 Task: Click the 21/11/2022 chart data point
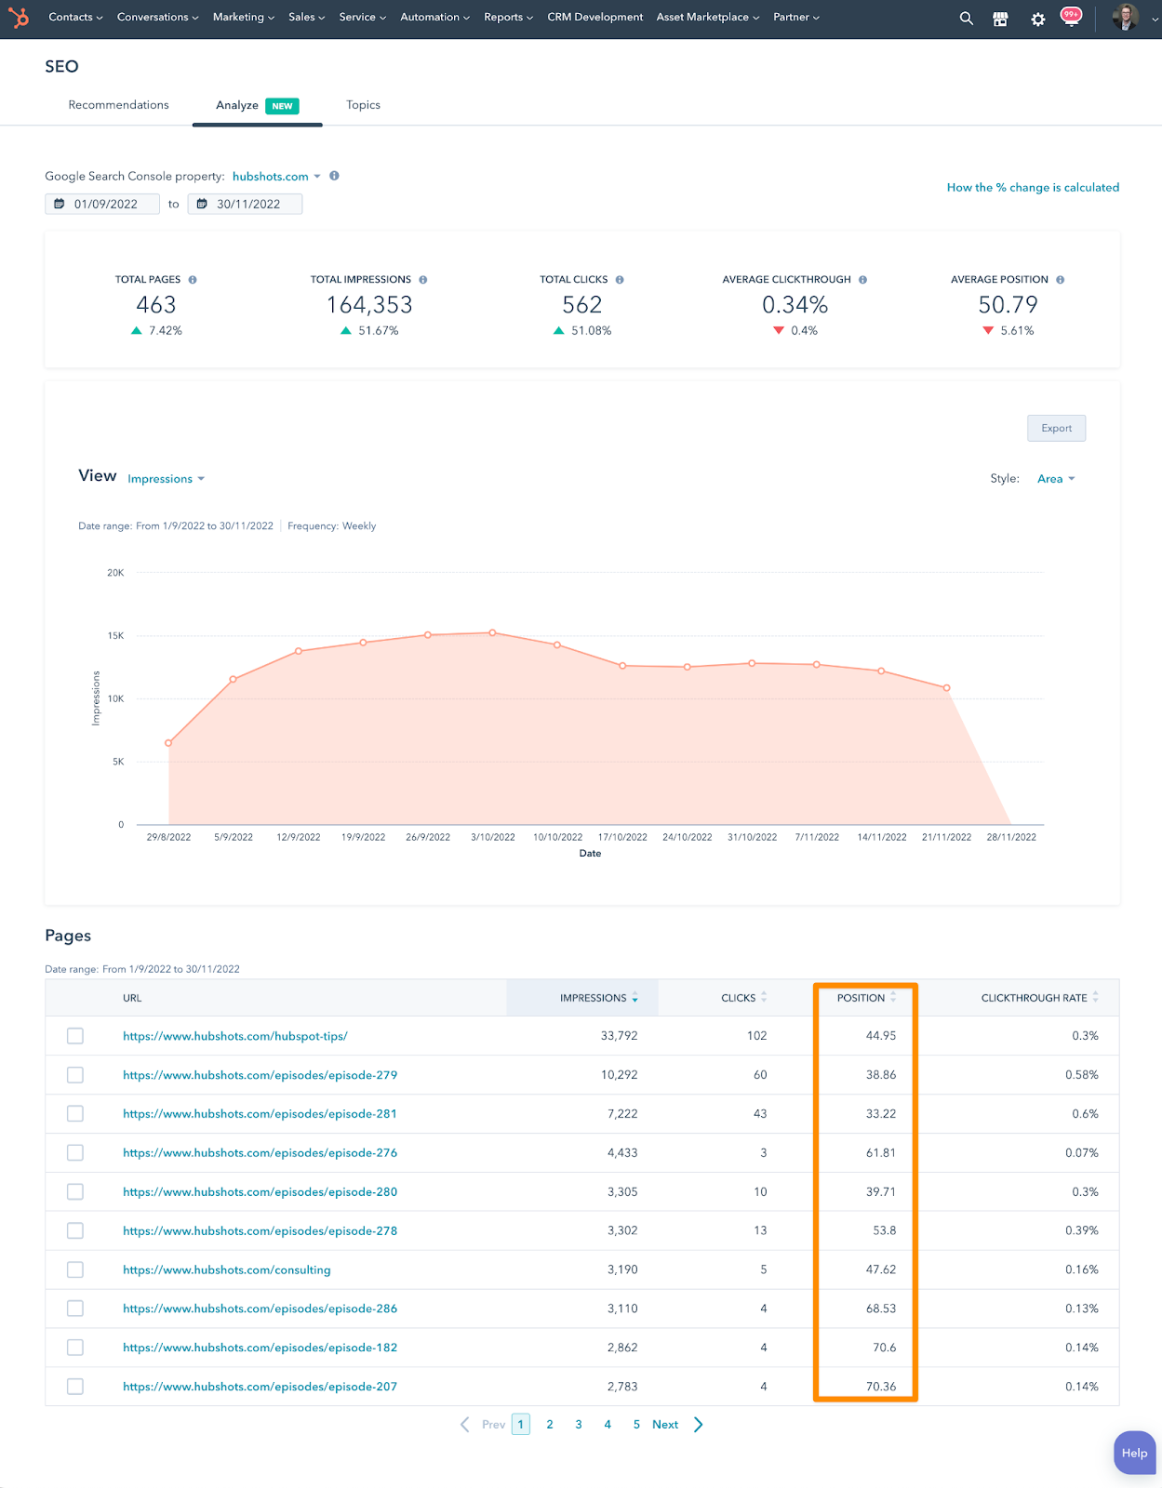[x=946, y=688]
